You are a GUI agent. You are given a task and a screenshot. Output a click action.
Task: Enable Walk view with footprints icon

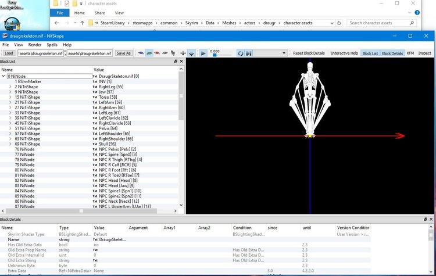point(173,53)
